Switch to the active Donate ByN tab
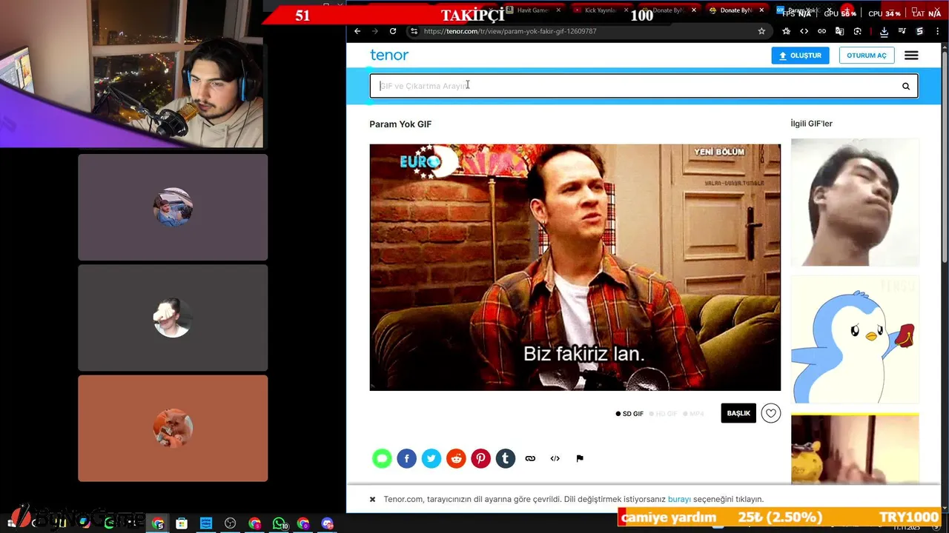The width and height of the screenshot is (949, 533). [x=734, y=10]
